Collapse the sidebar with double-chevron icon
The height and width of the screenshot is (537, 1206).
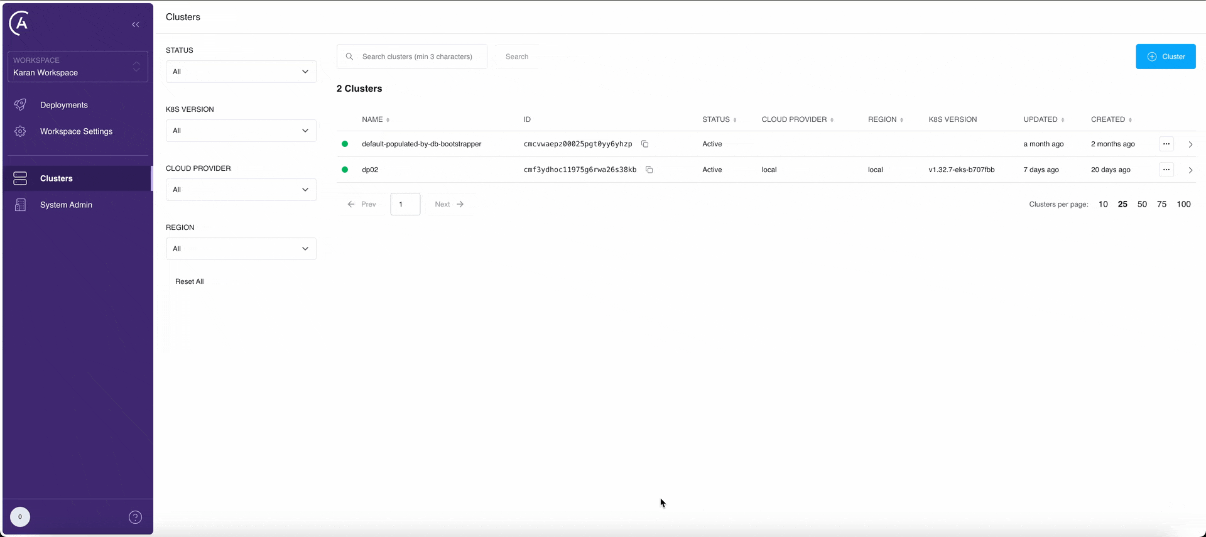(136, 24)
